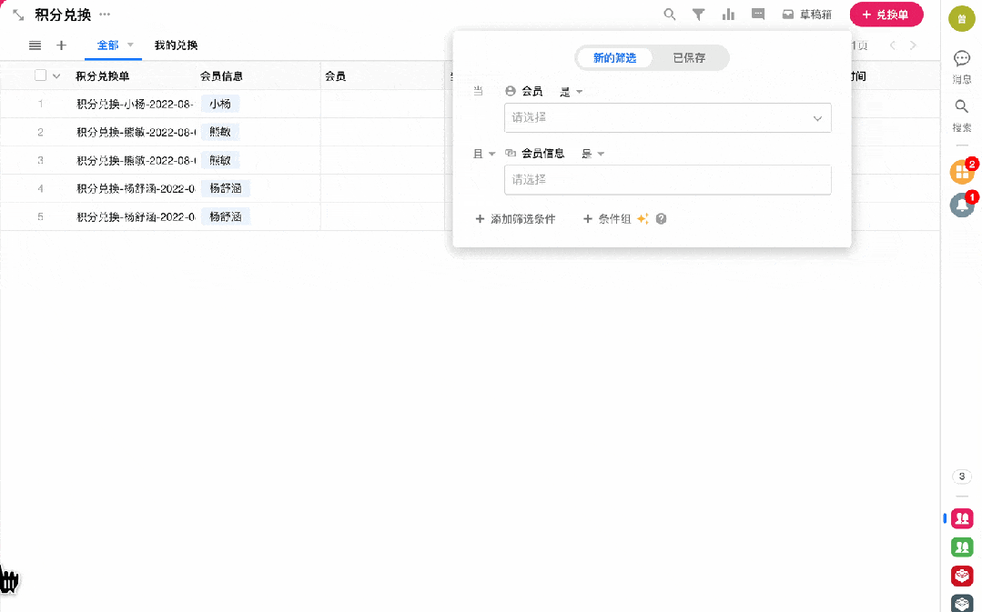The image size is (982, 612).
Task: Switch to 我的兑换 tab
Action: click(176, 45)
